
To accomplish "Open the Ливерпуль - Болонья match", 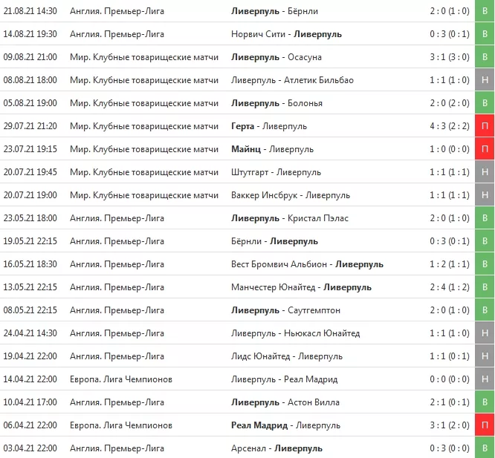I will [276, 103].
